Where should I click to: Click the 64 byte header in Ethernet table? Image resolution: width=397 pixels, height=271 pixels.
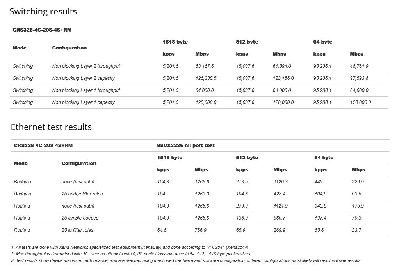click(324, 158)
